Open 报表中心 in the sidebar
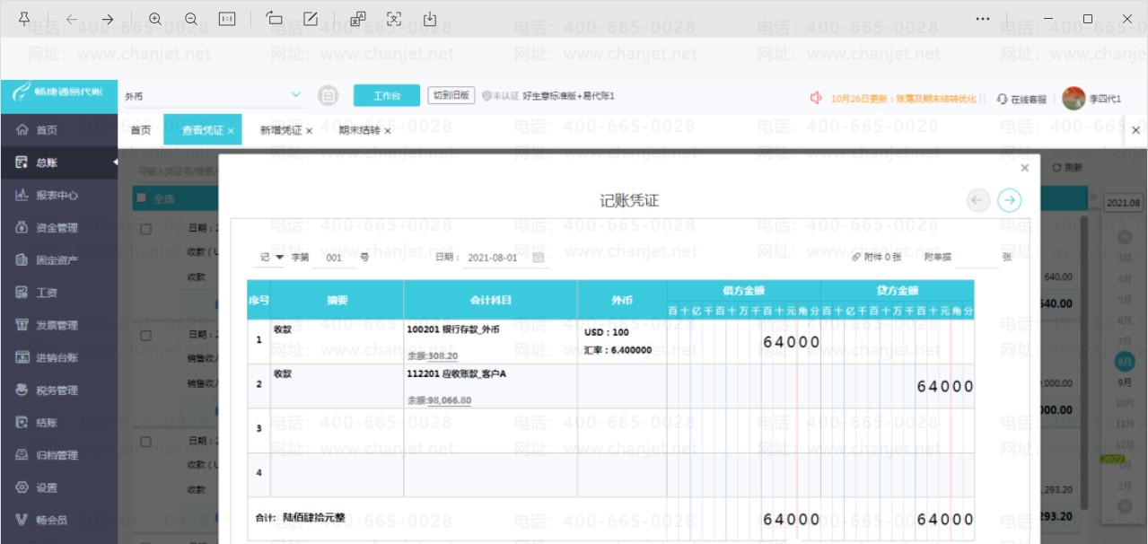 (57, 195)
